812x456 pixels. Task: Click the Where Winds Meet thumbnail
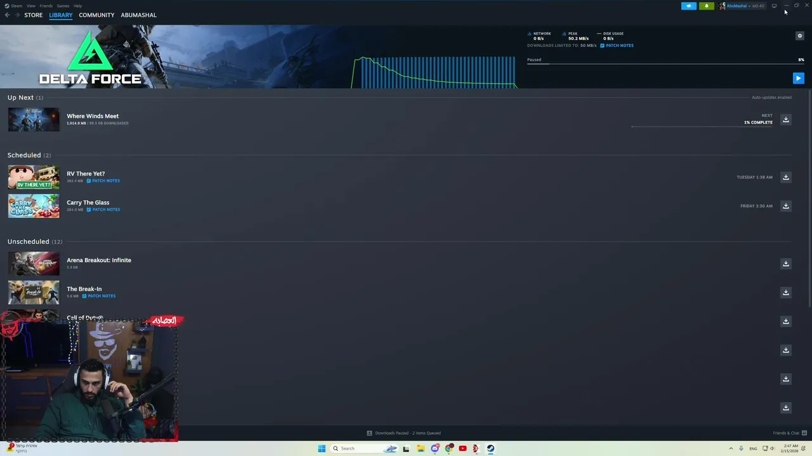(x=34, y=120)
